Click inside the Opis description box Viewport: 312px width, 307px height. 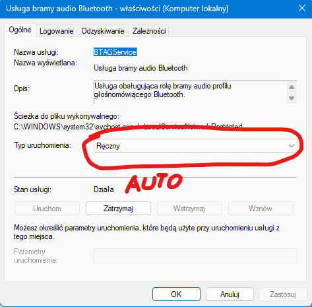pos(190,92)
